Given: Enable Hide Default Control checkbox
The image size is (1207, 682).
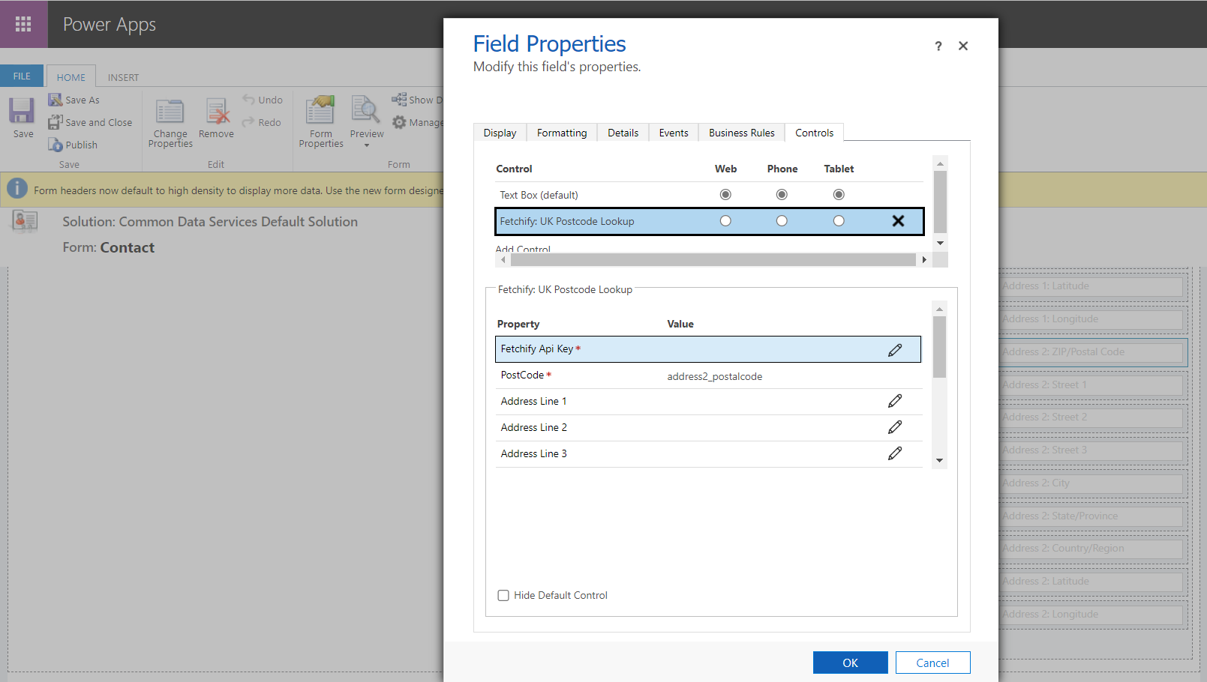Looking at the screenshot, I should [x=503, y=595].
